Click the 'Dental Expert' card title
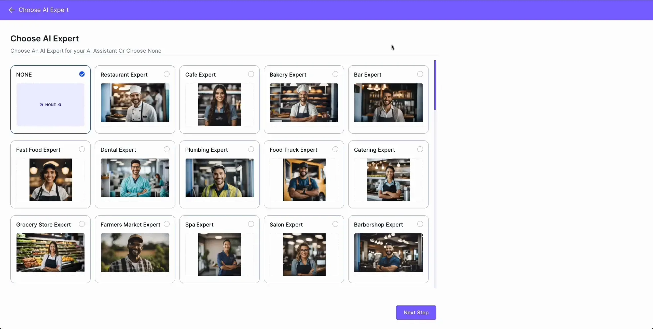653x329 pixels. point(118,150)
